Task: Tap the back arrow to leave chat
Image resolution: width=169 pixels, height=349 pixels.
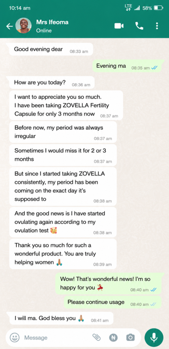Action: click(9, 26)
